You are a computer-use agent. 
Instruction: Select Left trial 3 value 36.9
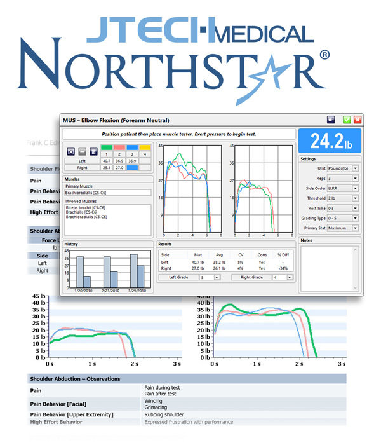click(x=132, y=161)
